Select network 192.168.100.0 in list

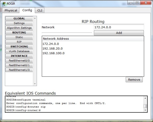[53, 53]
